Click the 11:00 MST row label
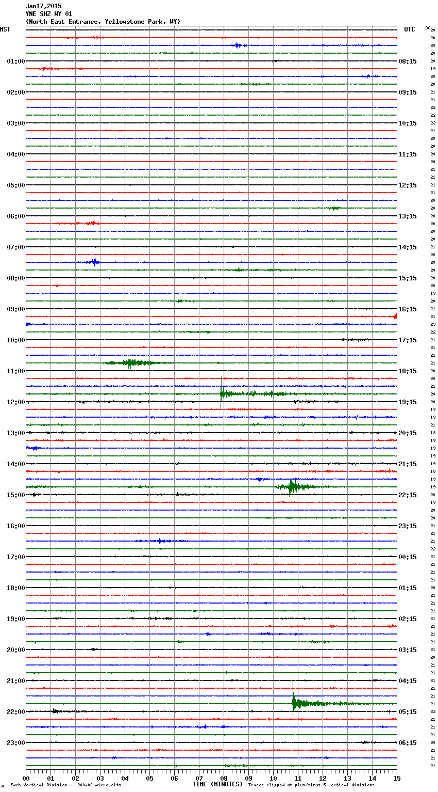The width and height of the screenshot is (438, 792). tap(15, 371)
